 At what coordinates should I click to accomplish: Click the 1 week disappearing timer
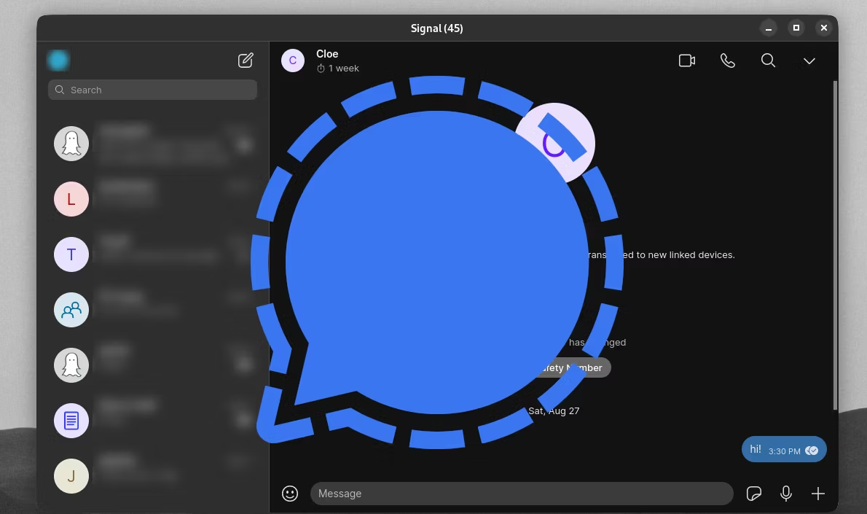point(338,68)
